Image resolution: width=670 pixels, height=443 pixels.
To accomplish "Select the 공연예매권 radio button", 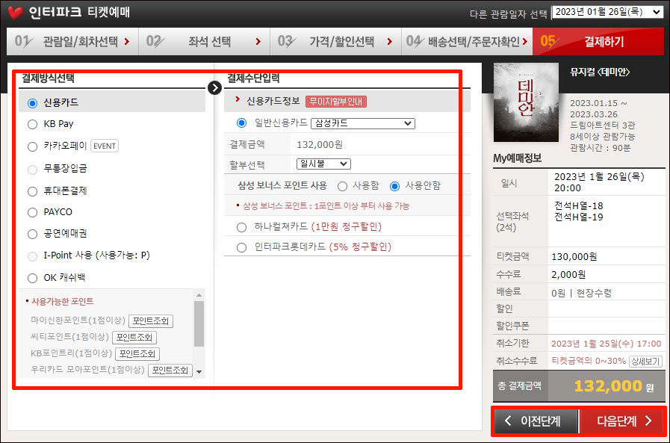I will 32,234.
